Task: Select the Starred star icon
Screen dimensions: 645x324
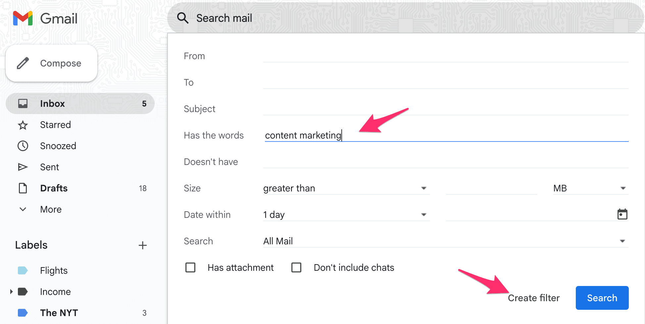Action: click(x=23, y=125)
